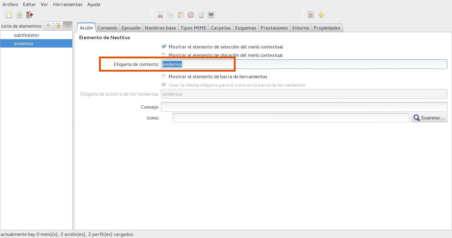The height and width of the screenshot is (238, 452).
Task: Switch the element list to manual ordering
Action: click(x=58, y=26)
